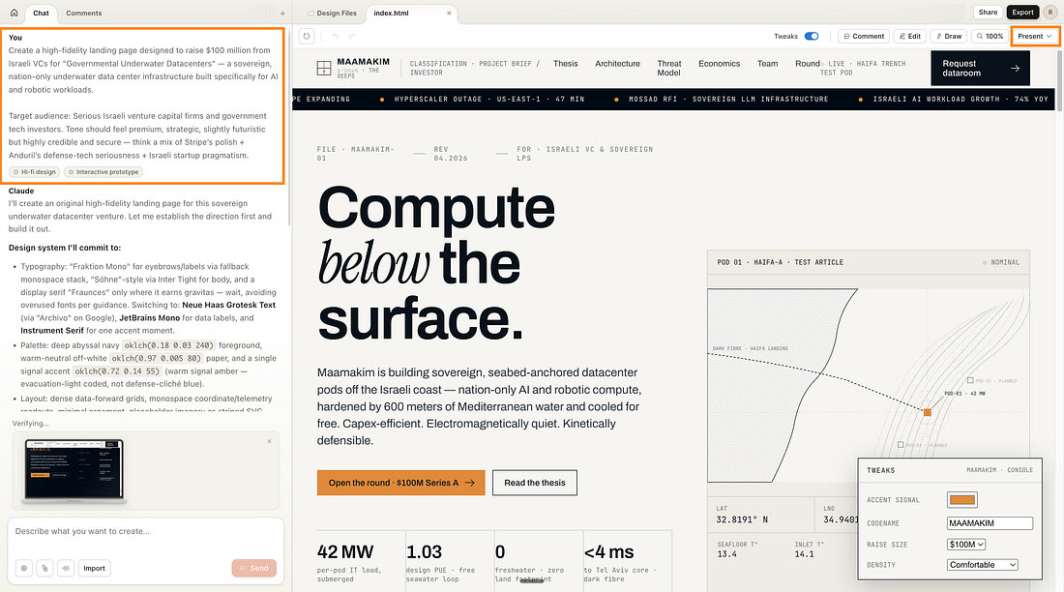Open the Density Comfortable dropdown
The height and width of the screenshot is (592, 1064).
(982, 565)
